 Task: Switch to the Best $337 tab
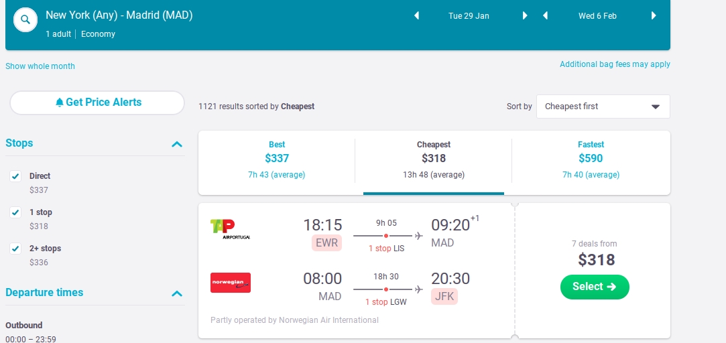coord(277,160)
